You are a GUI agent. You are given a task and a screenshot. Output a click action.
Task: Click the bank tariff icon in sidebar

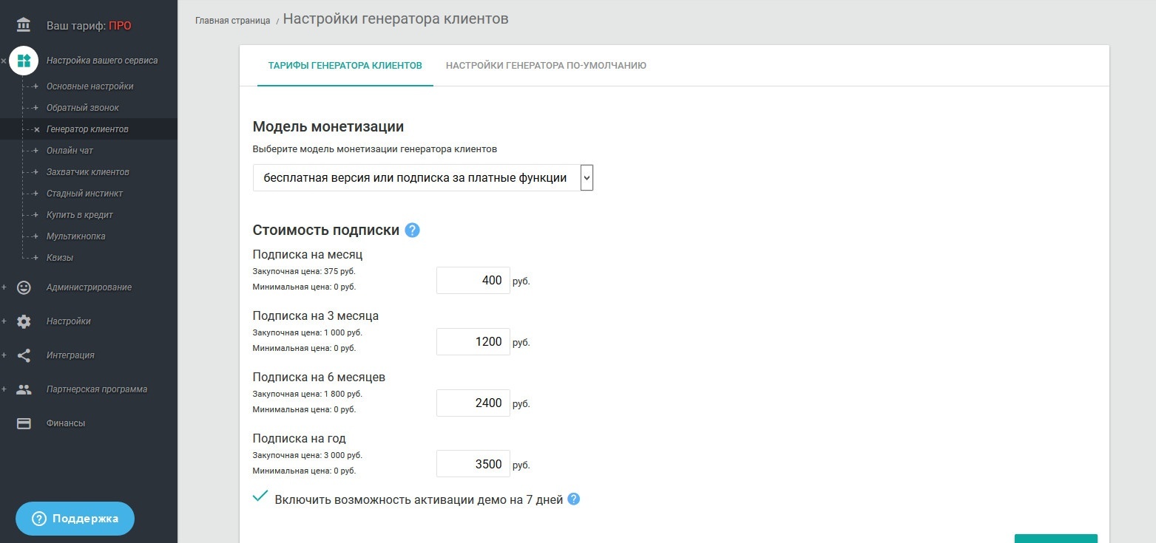click(24, 26)
